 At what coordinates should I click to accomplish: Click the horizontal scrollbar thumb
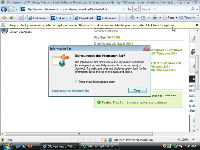point(79,134)
